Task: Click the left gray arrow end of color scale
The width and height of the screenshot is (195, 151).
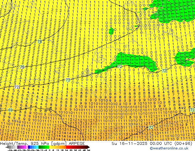Action: coord(7,147)
